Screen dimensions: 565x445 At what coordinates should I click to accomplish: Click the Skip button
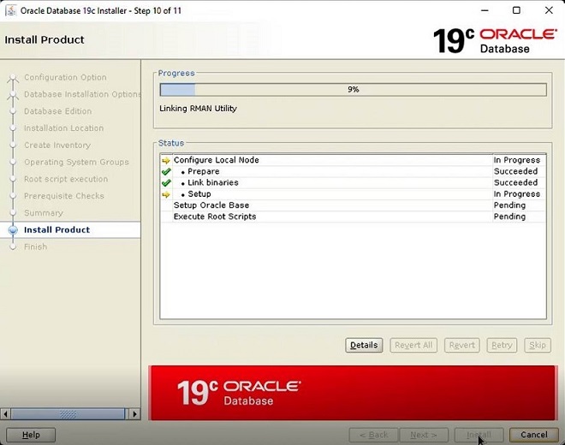click(x=538, y=345)
